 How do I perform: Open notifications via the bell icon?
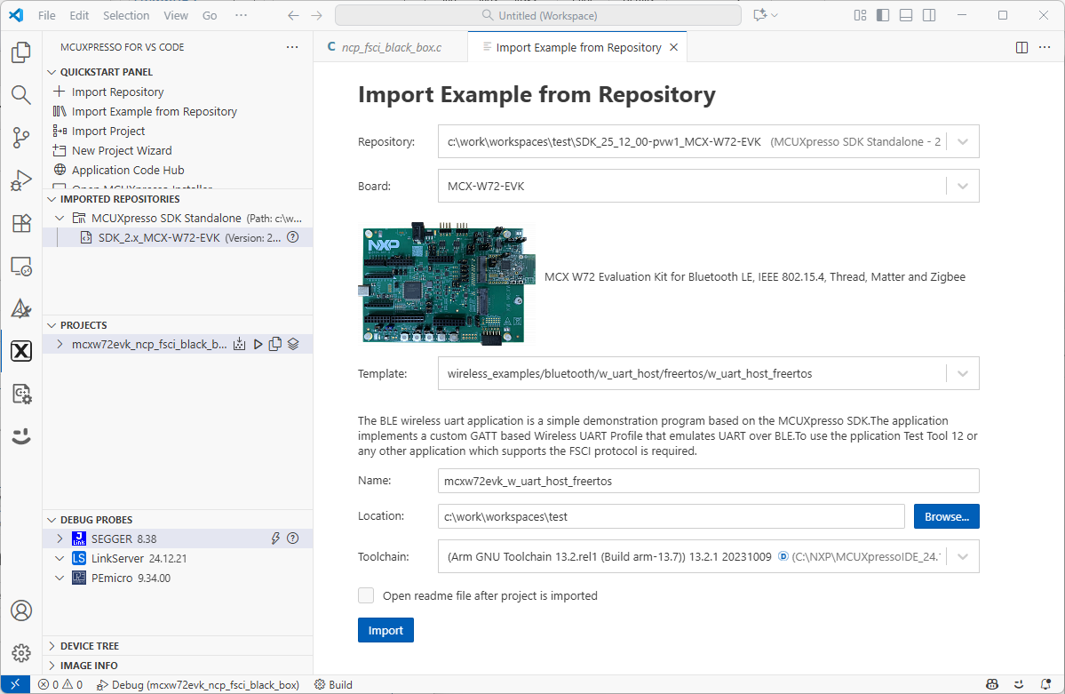click(1045, 684)
